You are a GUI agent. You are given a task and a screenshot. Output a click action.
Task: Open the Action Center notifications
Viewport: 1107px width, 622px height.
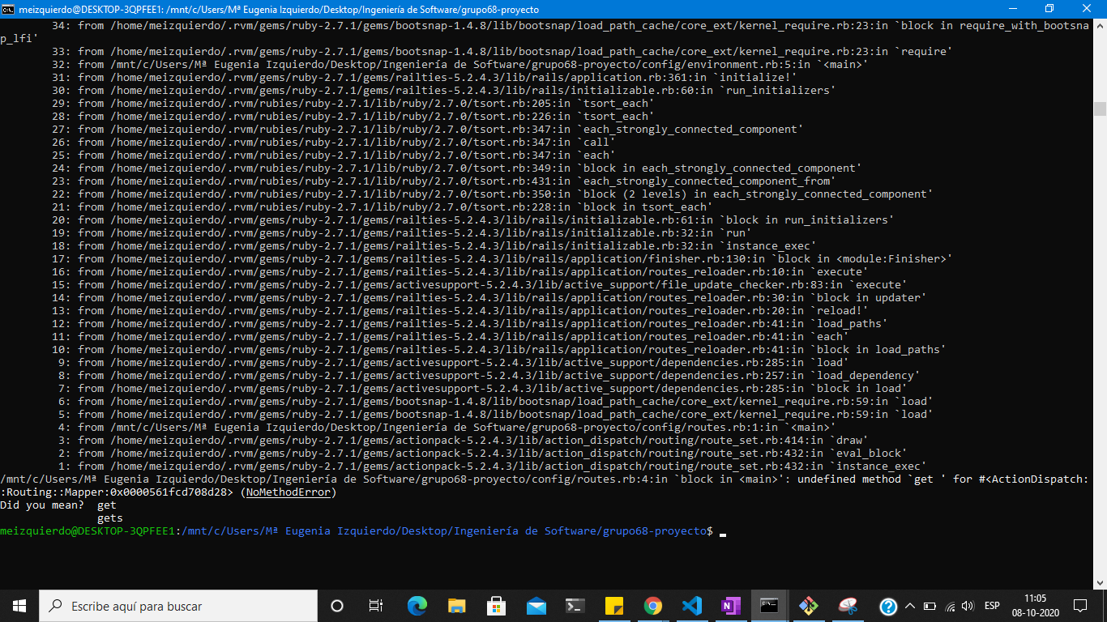click(1079, 606)
